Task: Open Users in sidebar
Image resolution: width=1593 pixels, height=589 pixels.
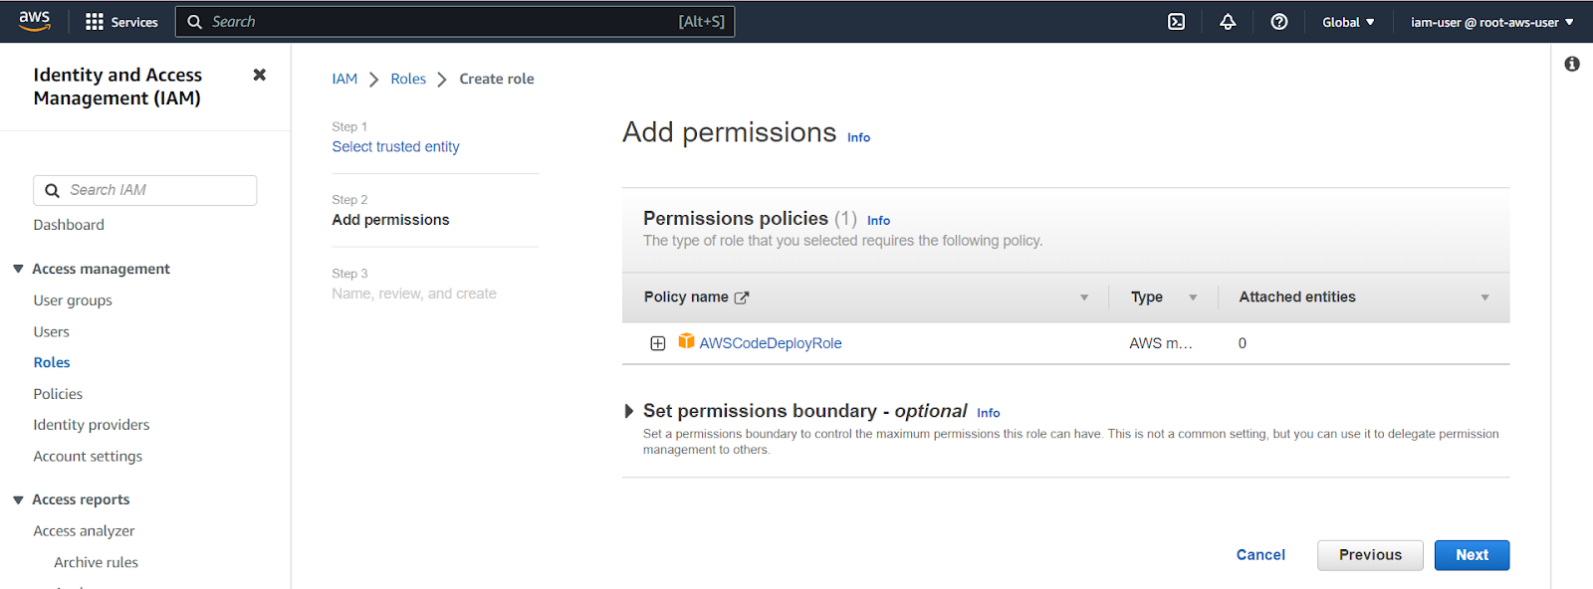Action: coord(52,332)
